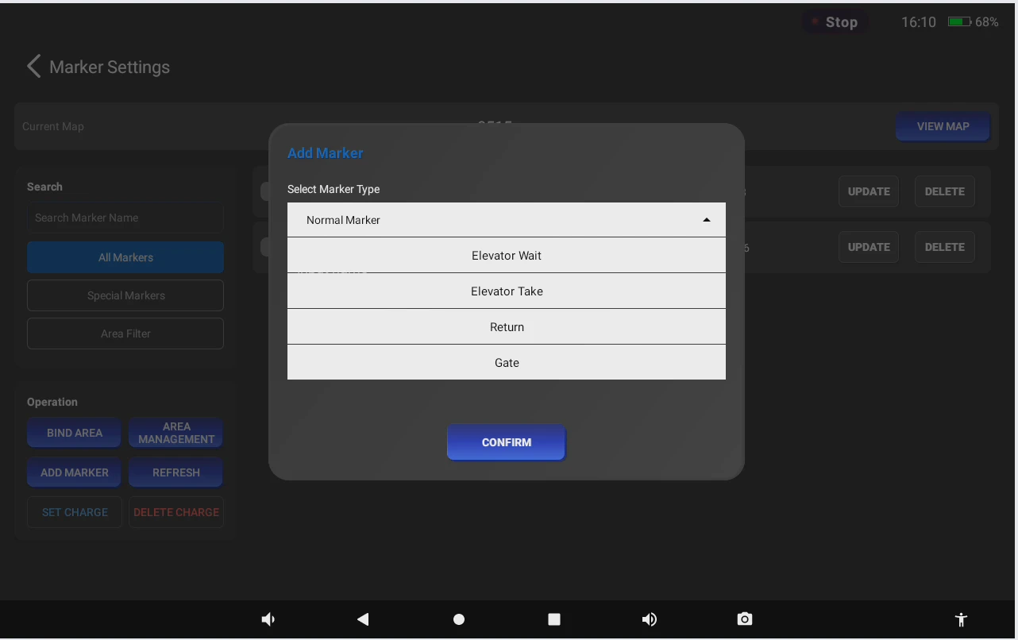Click the red Stop button
This screenshot has height=640, width=1018.
[835, 22]
